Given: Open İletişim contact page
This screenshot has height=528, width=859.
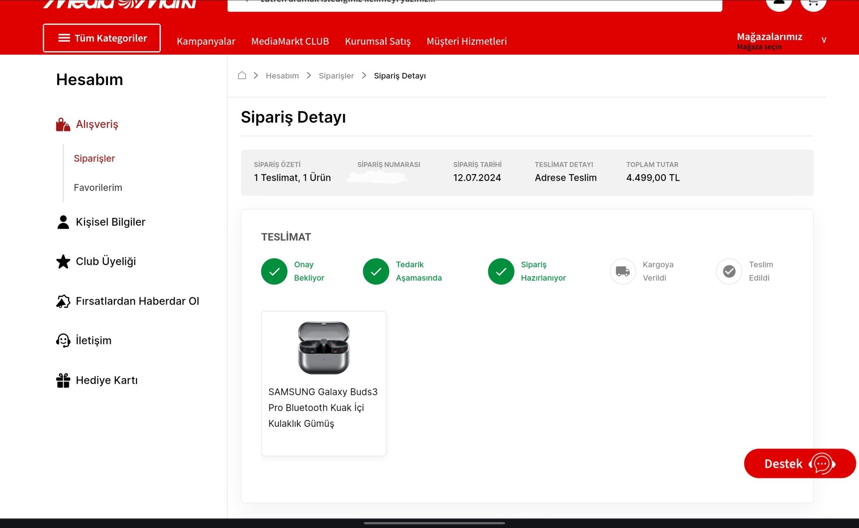Looking at the screenshot, I should (x=93, y=340).
